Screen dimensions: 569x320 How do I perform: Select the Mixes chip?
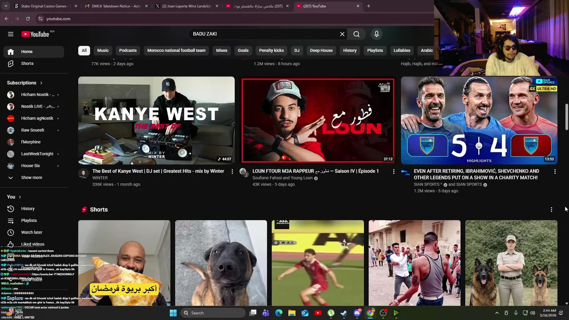222,50
